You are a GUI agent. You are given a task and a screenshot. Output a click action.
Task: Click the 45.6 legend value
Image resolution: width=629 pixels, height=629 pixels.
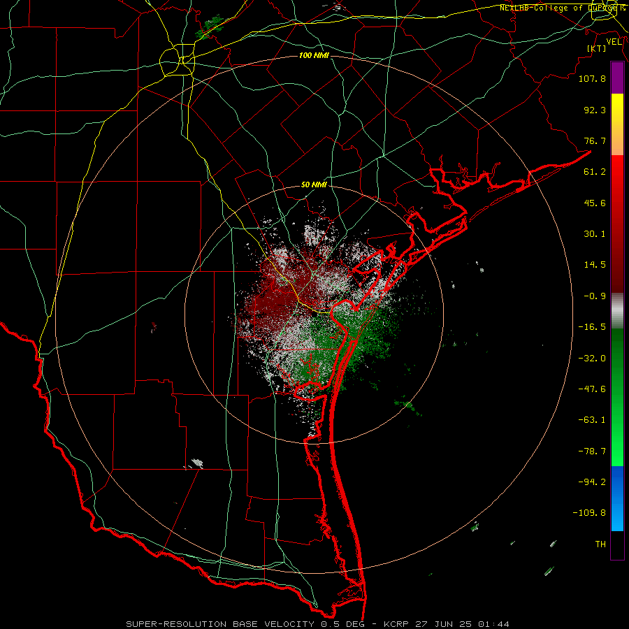pyautogui.click(x=595, y=203)
